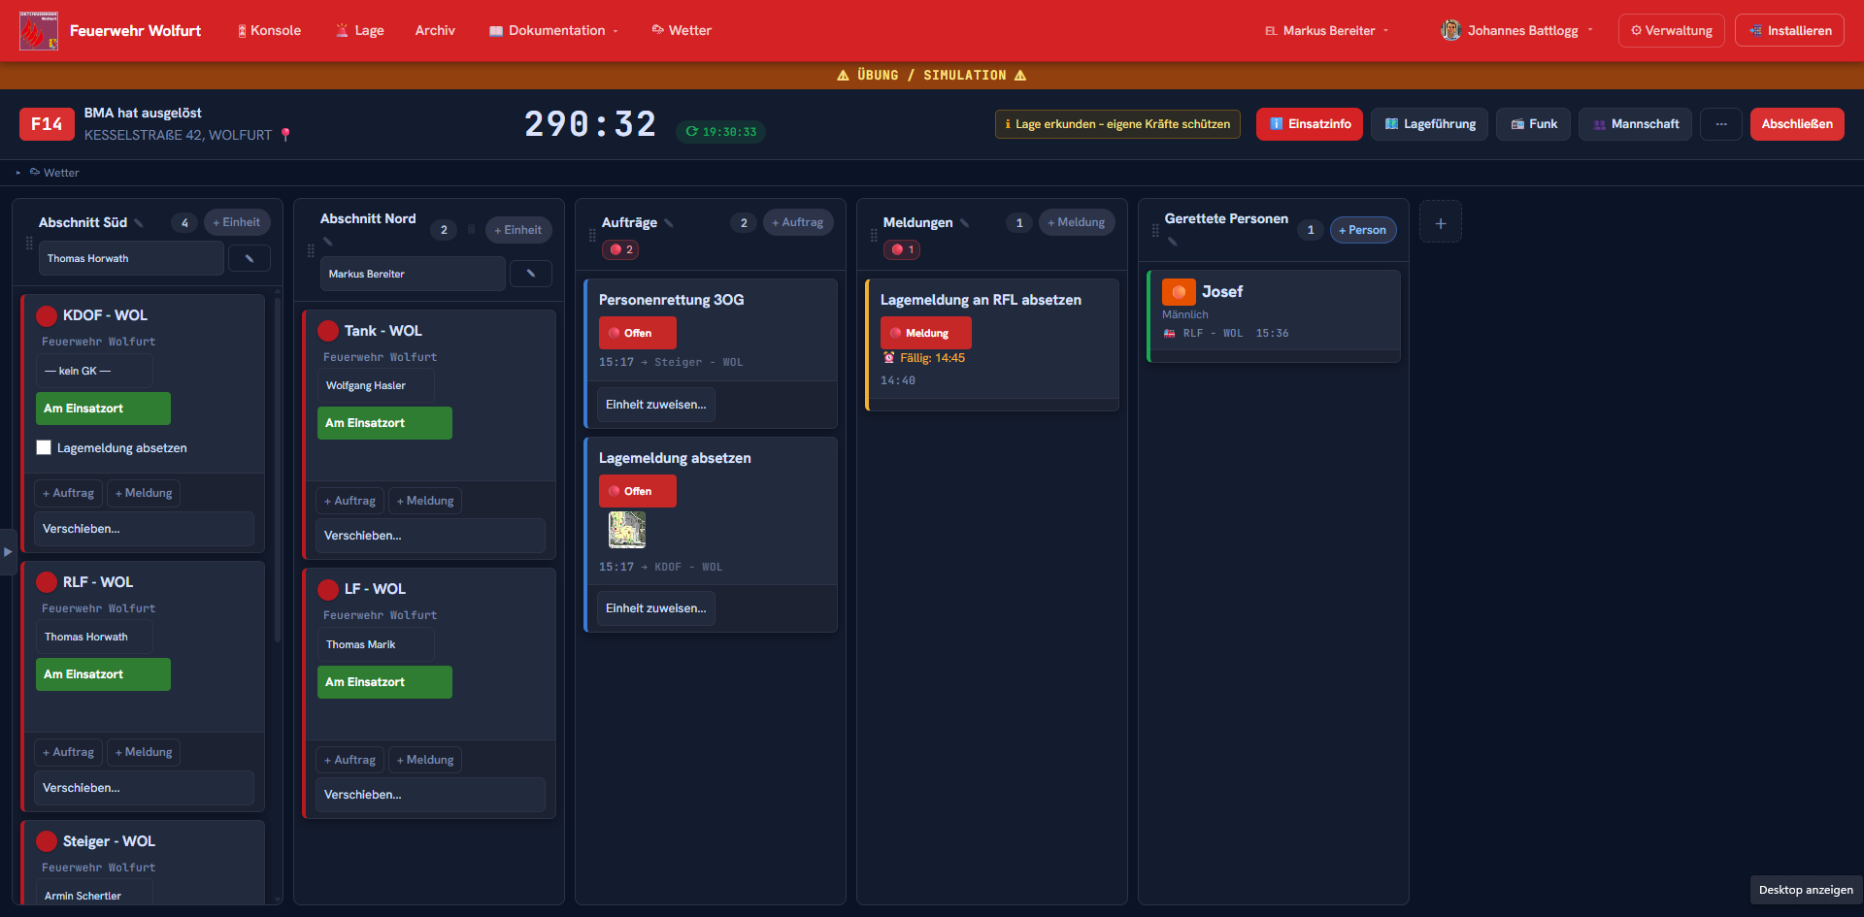The image size is (1864, 917).
Task: Click the pencil icon next to Aufträge title
Action: click(x=669, y=223)
